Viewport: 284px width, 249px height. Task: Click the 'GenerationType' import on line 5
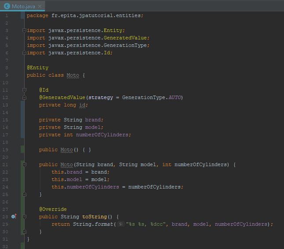point(125,45)
